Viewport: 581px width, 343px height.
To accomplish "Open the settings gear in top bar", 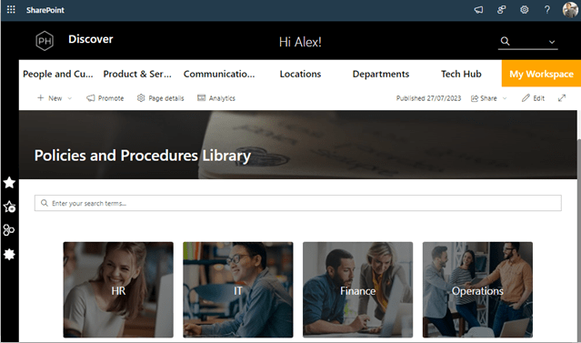I will point(525,10).
